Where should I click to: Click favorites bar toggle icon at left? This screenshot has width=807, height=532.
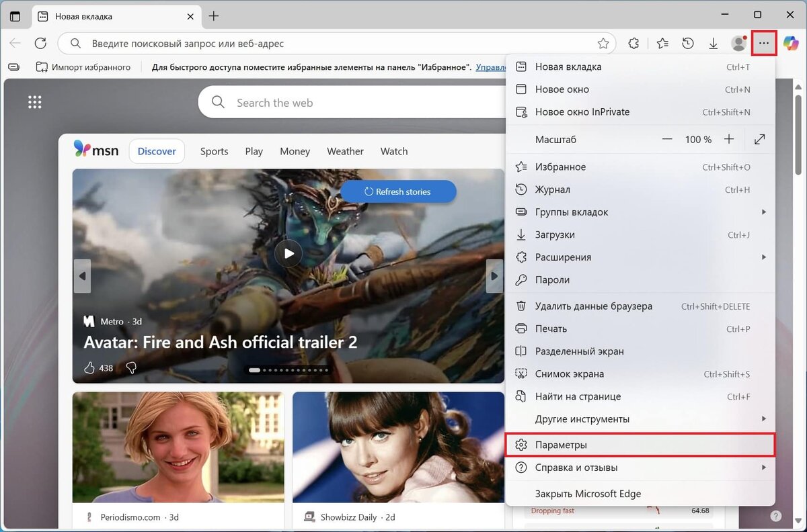click(15, 67)
